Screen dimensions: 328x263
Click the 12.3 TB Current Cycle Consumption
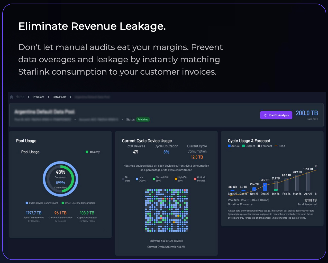pyautogui.click(x=197, y=157)
